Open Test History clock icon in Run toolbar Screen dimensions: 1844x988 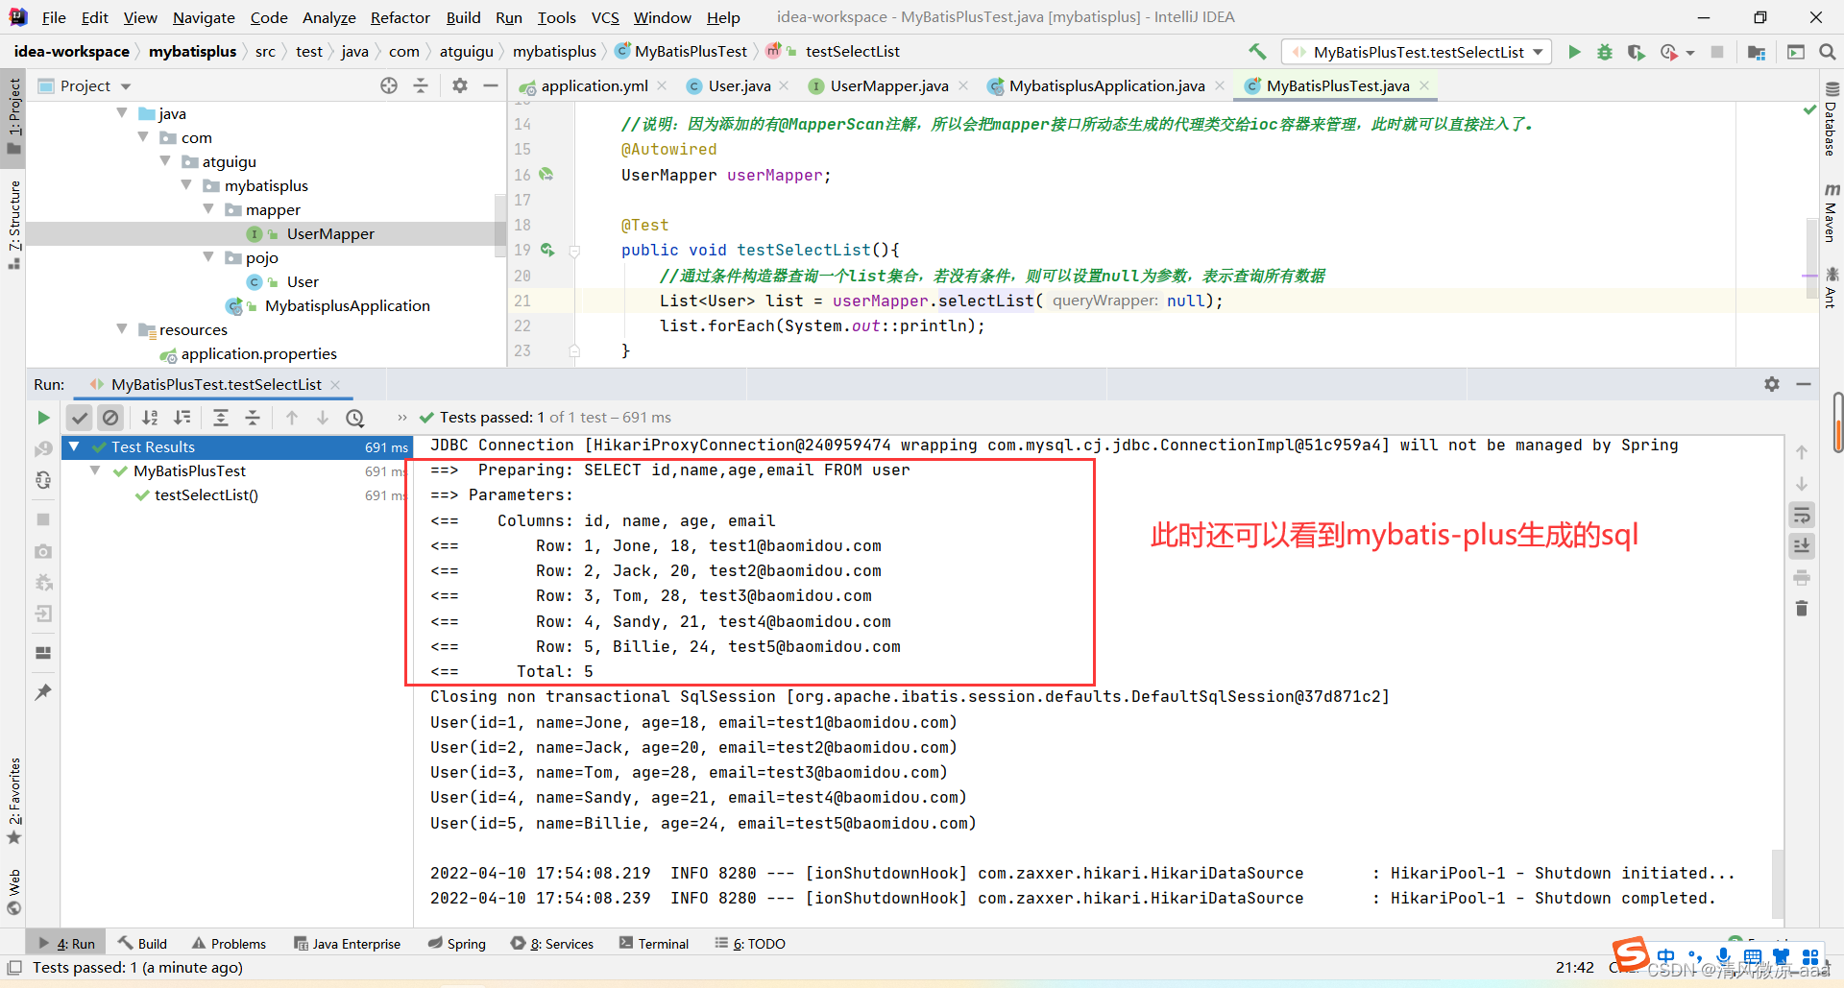tap(355, 418)
